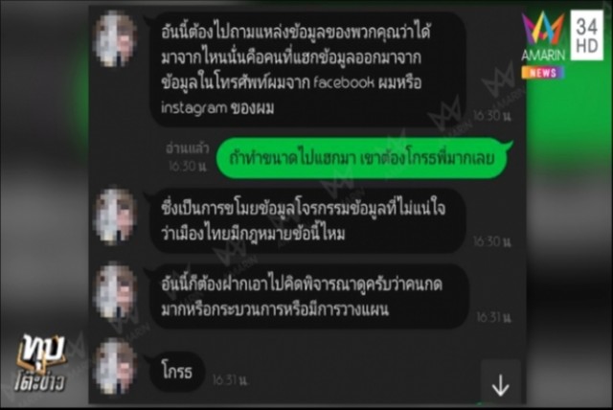
Task: Open avatar beside the ซึ่งเป็นการขโมยข้อมูล message
Action: point(115,216)
